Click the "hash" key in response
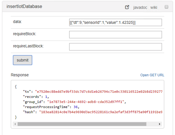This screenshot has height=135, width=175. point(29,112)
